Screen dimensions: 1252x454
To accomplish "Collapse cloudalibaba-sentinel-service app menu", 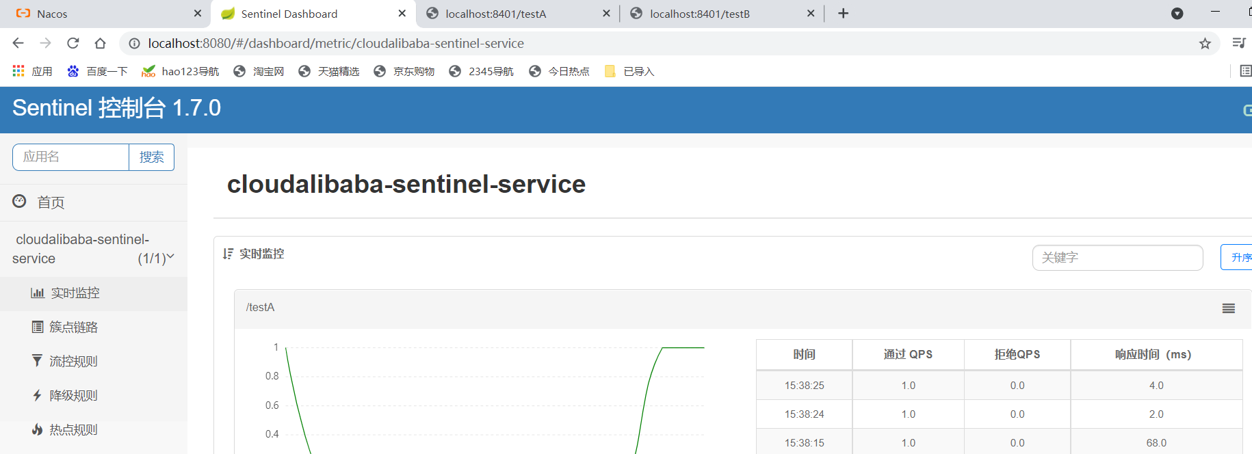I will (x=94, y=249).
